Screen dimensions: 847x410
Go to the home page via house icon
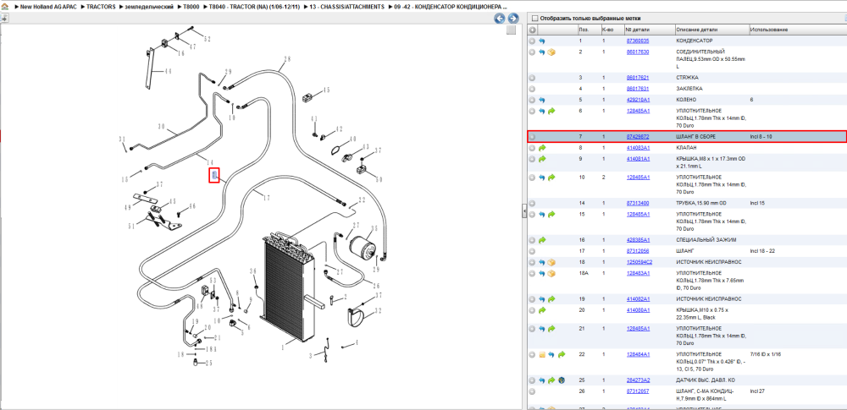click(4, 7)
